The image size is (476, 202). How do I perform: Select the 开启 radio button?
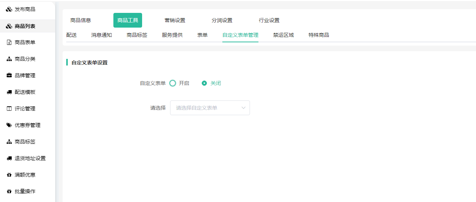point(173,83)
